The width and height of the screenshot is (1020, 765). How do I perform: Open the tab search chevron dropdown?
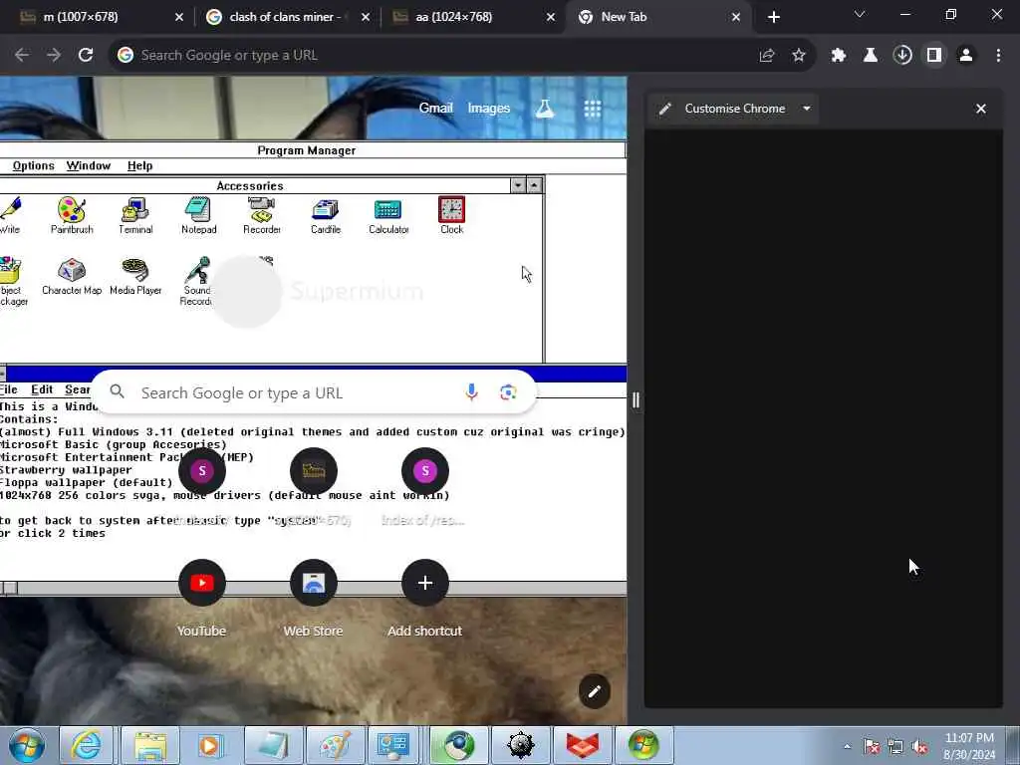pyautogui.click(x=860, y=14)
